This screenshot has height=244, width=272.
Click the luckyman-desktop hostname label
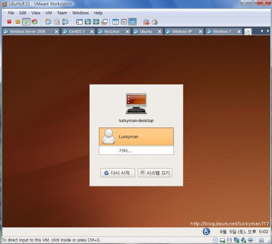[x=136, y=121]
